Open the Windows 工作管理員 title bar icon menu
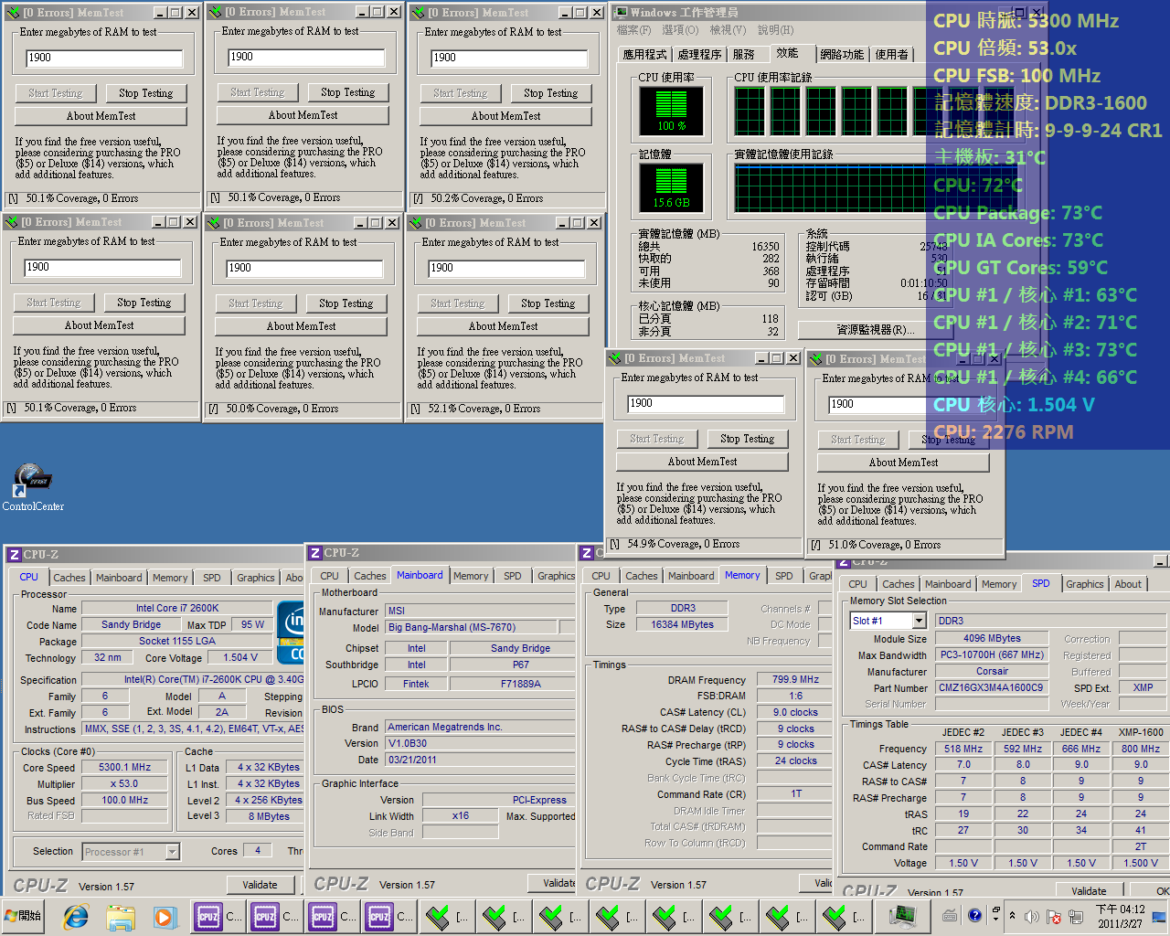Viewport: 1170px width, 936px height. click(621, 13)
